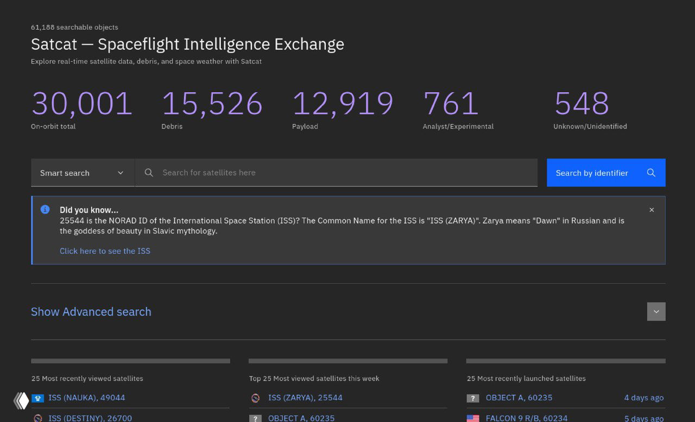Click the ISS emblem beside ISS (DESTINY)
The width and height of the screenshot is (695, 422).
[x=37, y=418]
